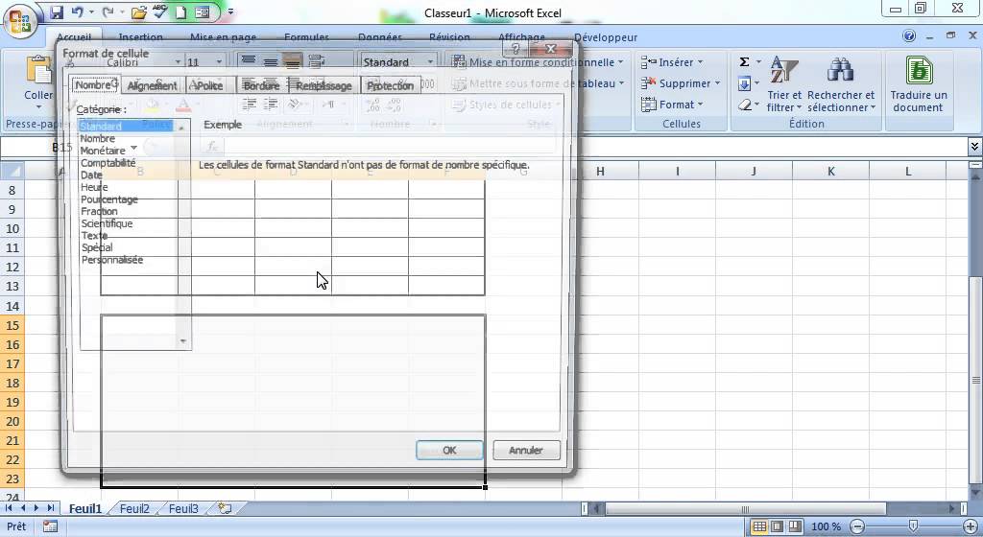Viewport: 983px width, 537px height.
Task: Click the horizontal scrollbar of the worksheet
Action: point(745,509)
